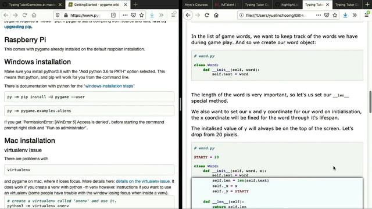Click the pygame.examples.aliens code line

click(x=89, y=111)
